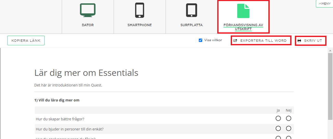Click Exportera till Word button
Image resolution: width=333 pixels, height=139 pixels.
coord(261,41)
